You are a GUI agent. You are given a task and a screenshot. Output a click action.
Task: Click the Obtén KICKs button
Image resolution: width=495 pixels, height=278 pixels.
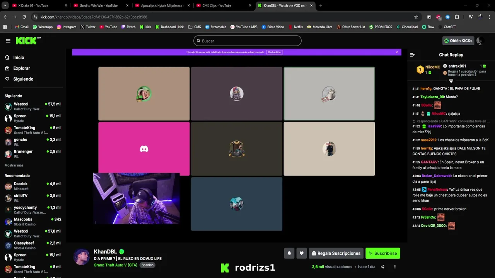458,41
